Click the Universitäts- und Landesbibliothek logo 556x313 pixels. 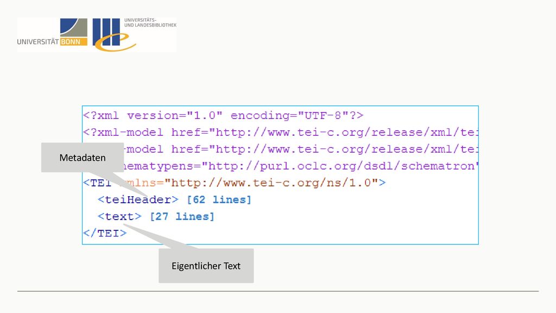[x=134, y=34]
